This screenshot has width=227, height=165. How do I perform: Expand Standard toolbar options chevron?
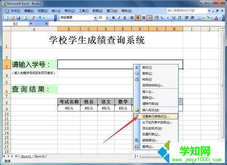pyautogui.click(x=55, y=18)
